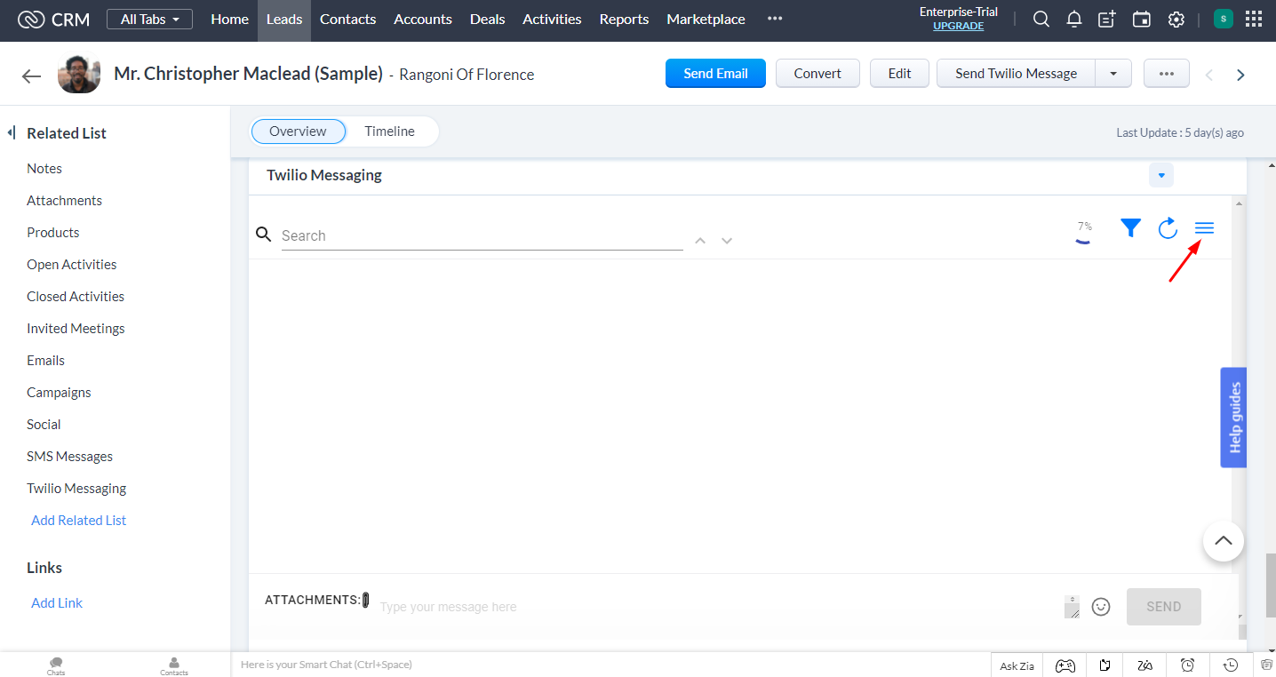Click the paperclip attachment icon
1276x677 pixels.
tap(365, 601)
